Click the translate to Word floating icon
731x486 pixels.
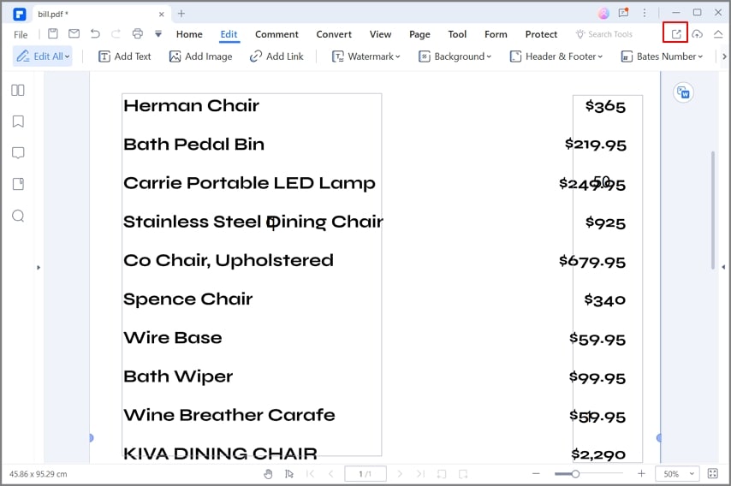683,92
